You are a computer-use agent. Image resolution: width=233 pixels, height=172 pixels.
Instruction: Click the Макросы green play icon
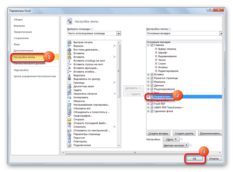pyautogui.click(x=69, y=101)
